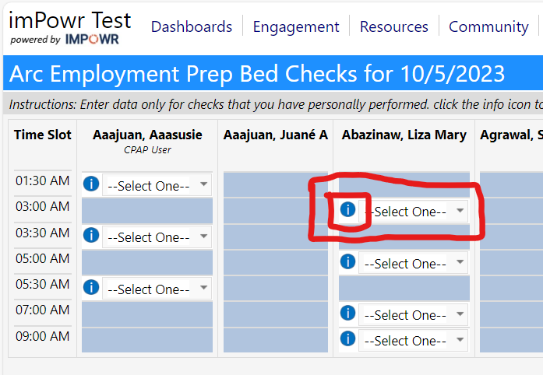
Task: Click info icon for Aaasusie 05:30 AM check
Action: (x=91, y=287)
